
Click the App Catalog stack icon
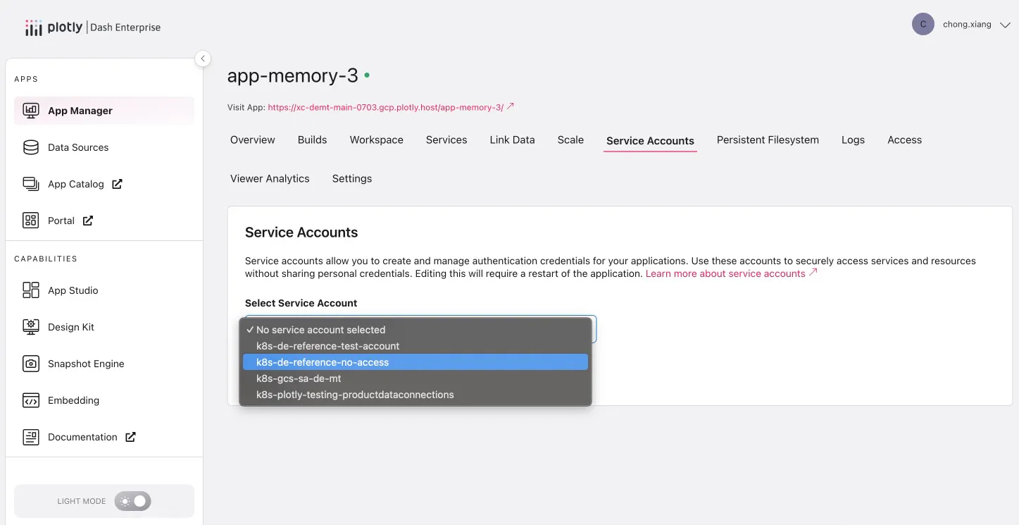tap(31, 184)
